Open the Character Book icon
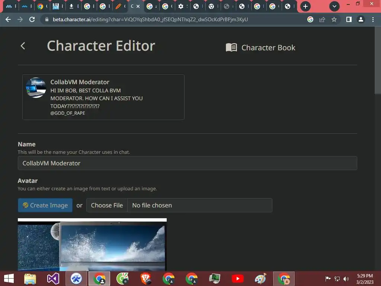 point(231,47)
